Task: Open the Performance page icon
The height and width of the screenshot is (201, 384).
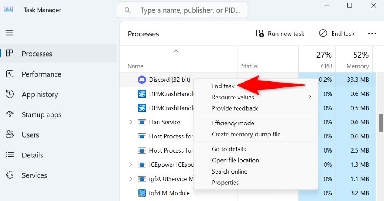Action: (10, 74)
